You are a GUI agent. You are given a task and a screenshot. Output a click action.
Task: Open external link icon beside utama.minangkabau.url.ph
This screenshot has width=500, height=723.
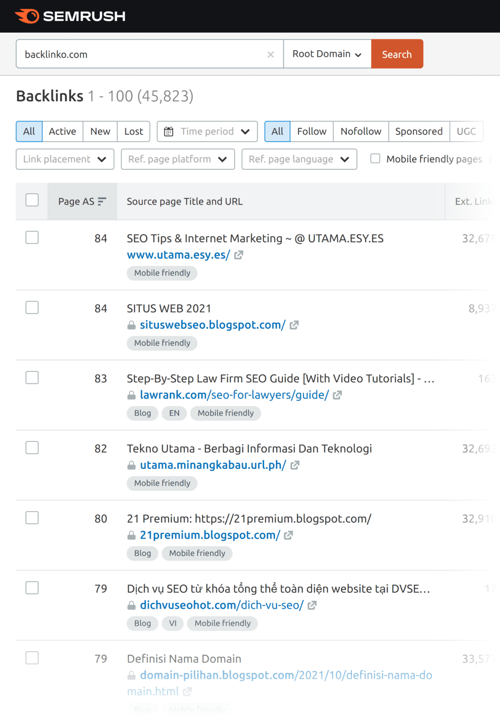(x=295, y=465)
